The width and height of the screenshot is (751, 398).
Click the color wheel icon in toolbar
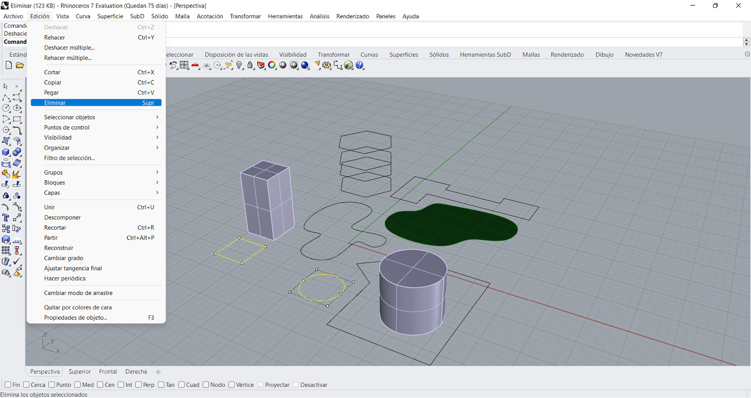[272, 65]
